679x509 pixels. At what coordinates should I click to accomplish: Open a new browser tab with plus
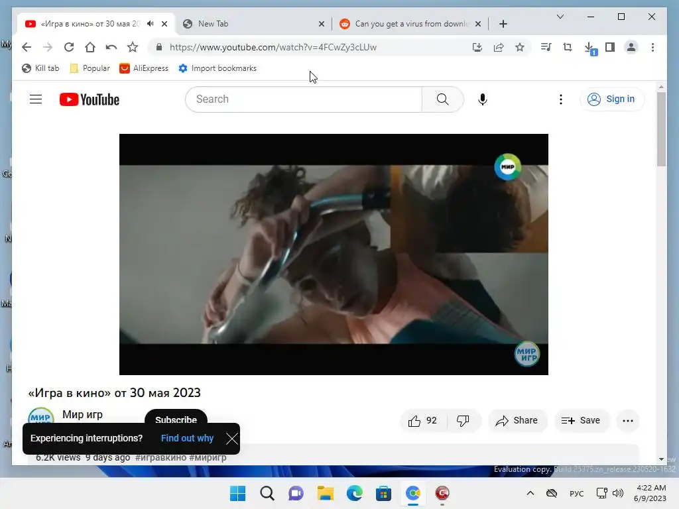click(503, 24)
